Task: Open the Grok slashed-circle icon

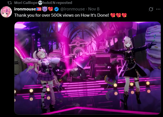Action: [x=151, y=9]
